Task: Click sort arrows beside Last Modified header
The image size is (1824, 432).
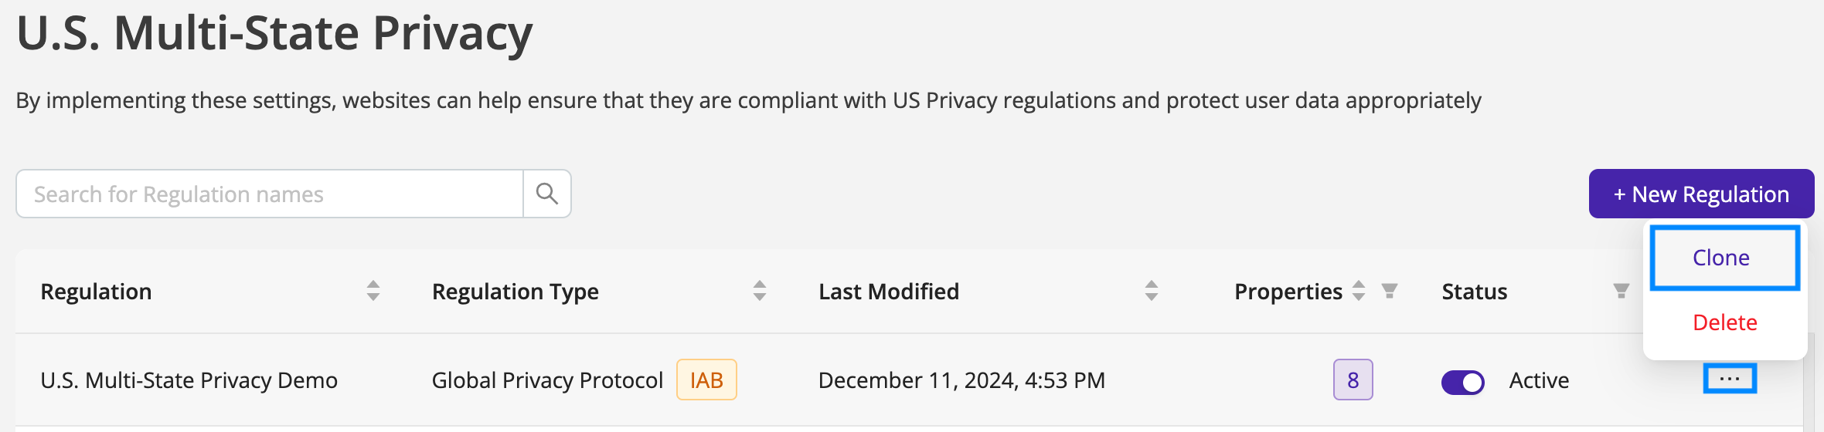Action: click(x=1152, y=291)
